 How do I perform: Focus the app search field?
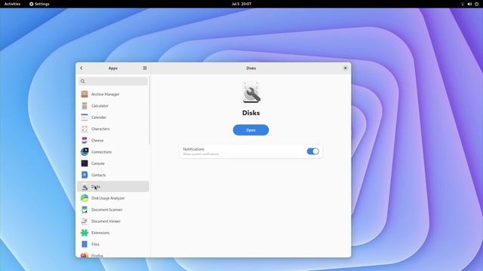pos(113,81)
